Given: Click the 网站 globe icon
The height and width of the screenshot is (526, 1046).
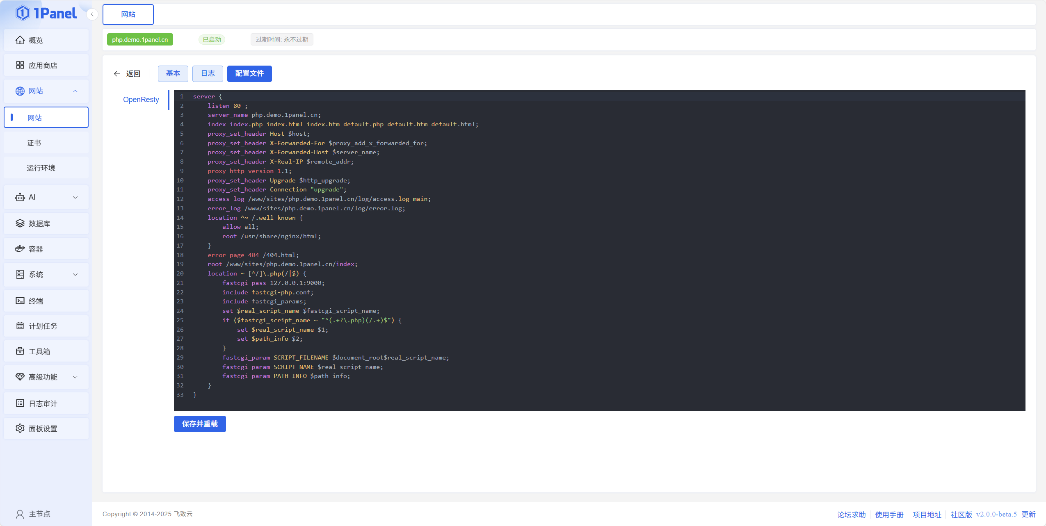Looking at the screenshot, I should coord(20,91).
